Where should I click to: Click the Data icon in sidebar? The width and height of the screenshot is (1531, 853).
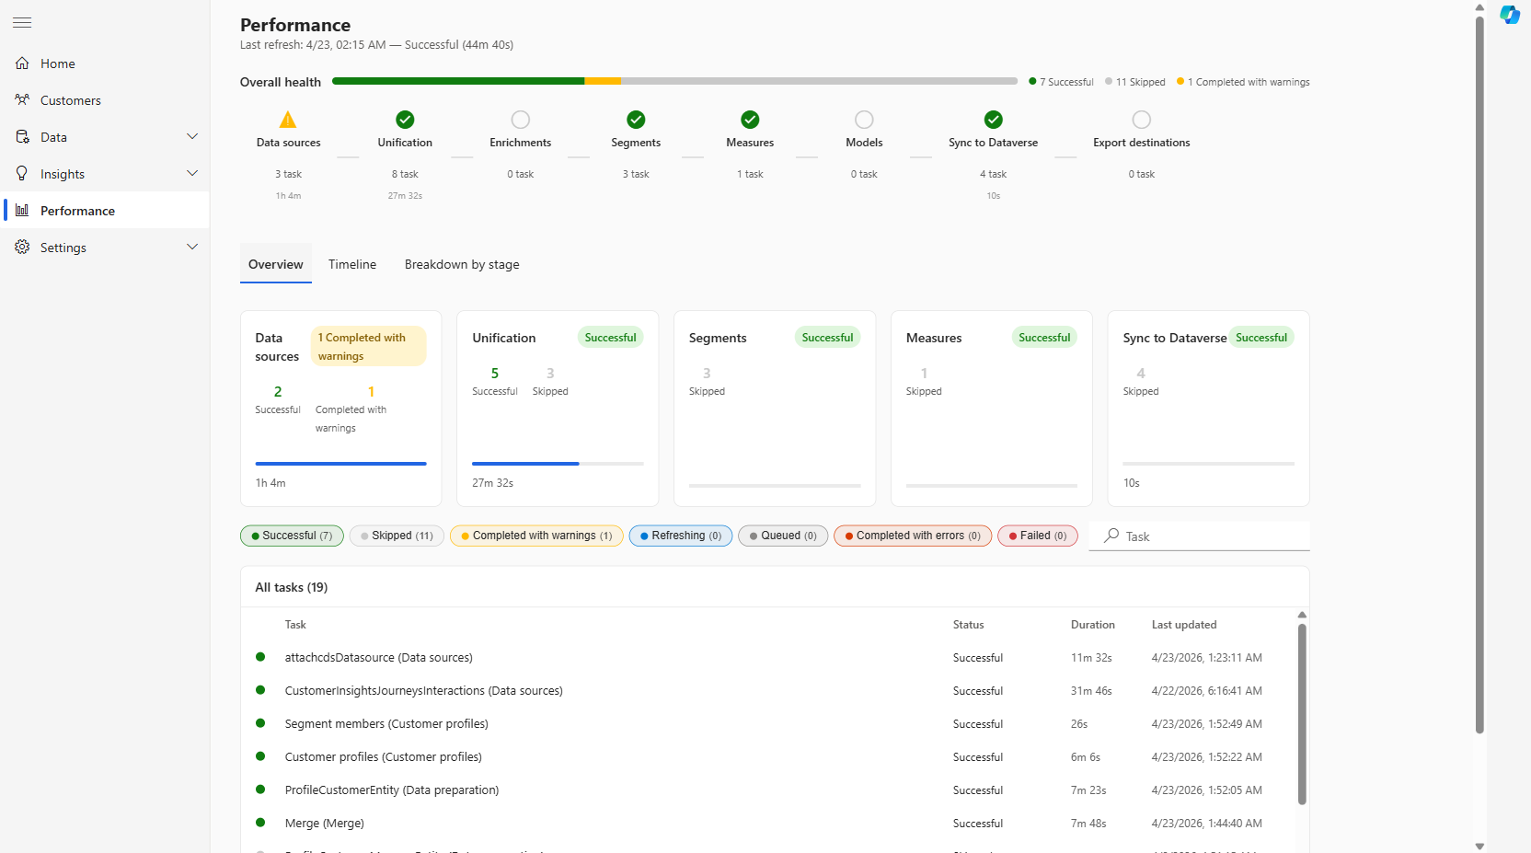(22, 137)
